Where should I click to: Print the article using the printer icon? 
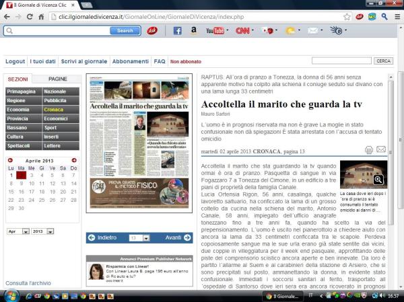click(x=369, y=150)
